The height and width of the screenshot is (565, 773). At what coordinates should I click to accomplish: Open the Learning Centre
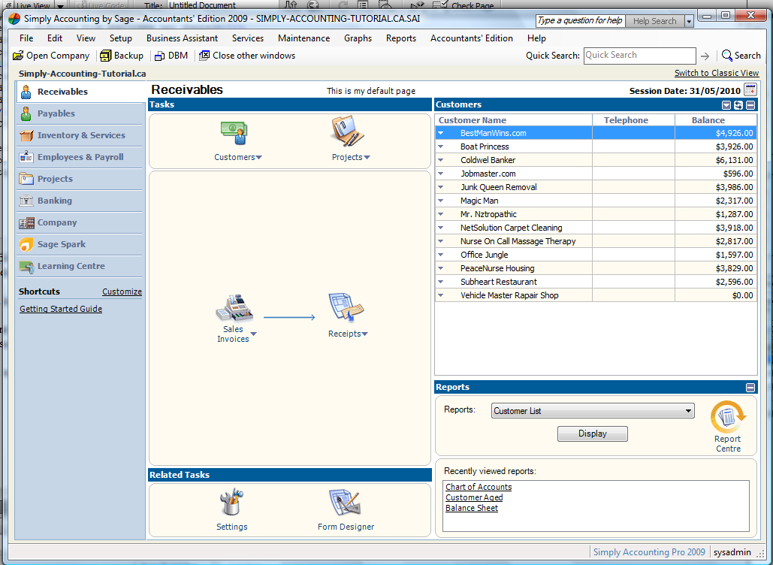click(80, 266)
